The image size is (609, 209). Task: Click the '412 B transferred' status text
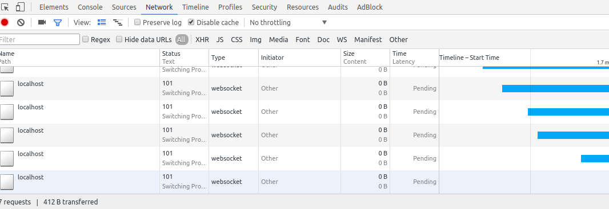[71, 202]
